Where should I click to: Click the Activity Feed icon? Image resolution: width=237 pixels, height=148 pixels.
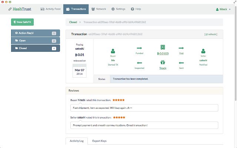click(x=42, y=9)
